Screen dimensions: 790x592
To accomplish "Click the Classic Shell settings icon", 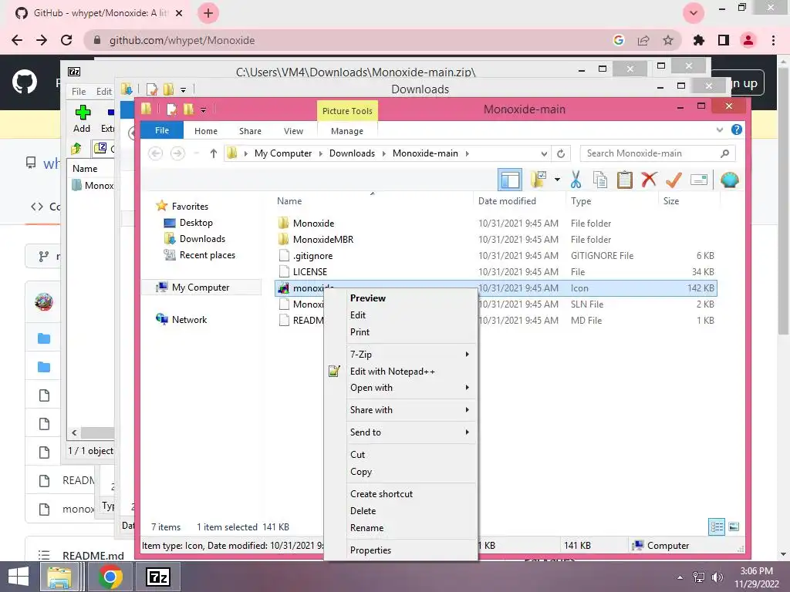I will (x=729, y=180).
